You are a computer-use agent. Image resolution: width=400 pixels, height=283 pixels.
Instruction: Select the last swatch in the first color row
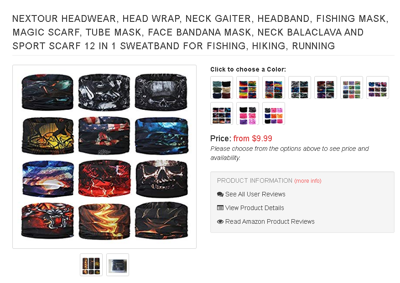coord(378,87)
